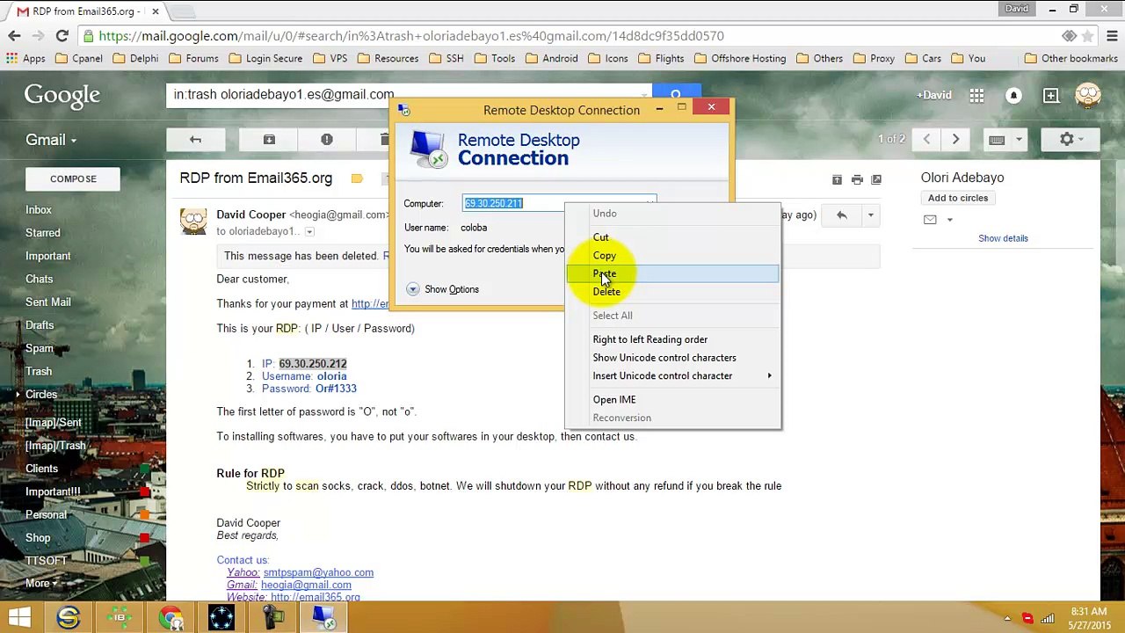Open the dropdown beside contact envelope icon
Screen dimensions: 1125x633
coord(949,220)
